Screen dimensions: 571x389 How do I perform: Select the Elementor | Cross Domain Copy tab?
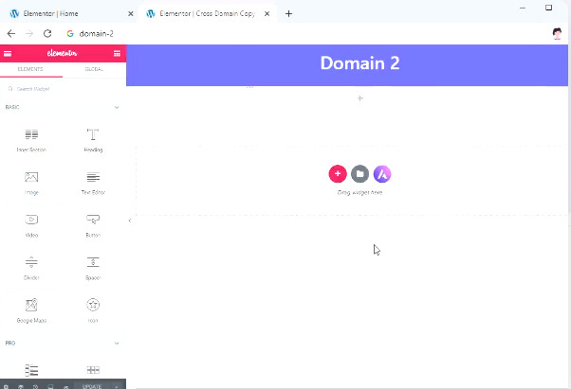click(x=208, y=14)
